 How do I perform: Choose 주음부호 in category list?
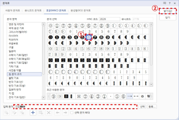tap(13, 44)
